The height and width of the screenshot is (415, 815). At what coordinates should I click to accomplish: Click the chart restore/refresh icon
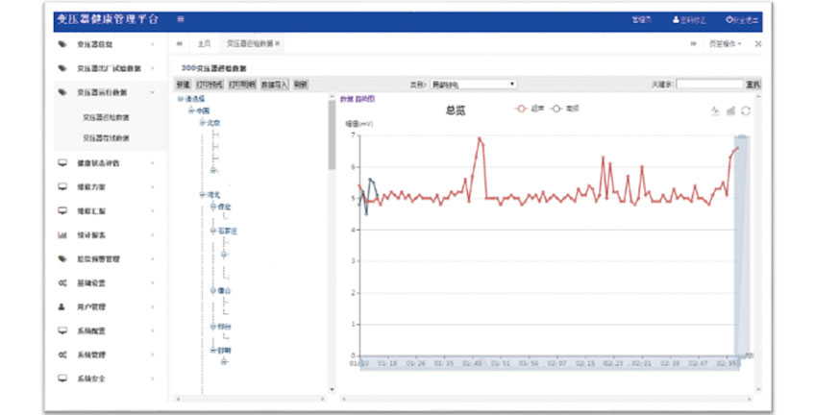click(746, 110)
